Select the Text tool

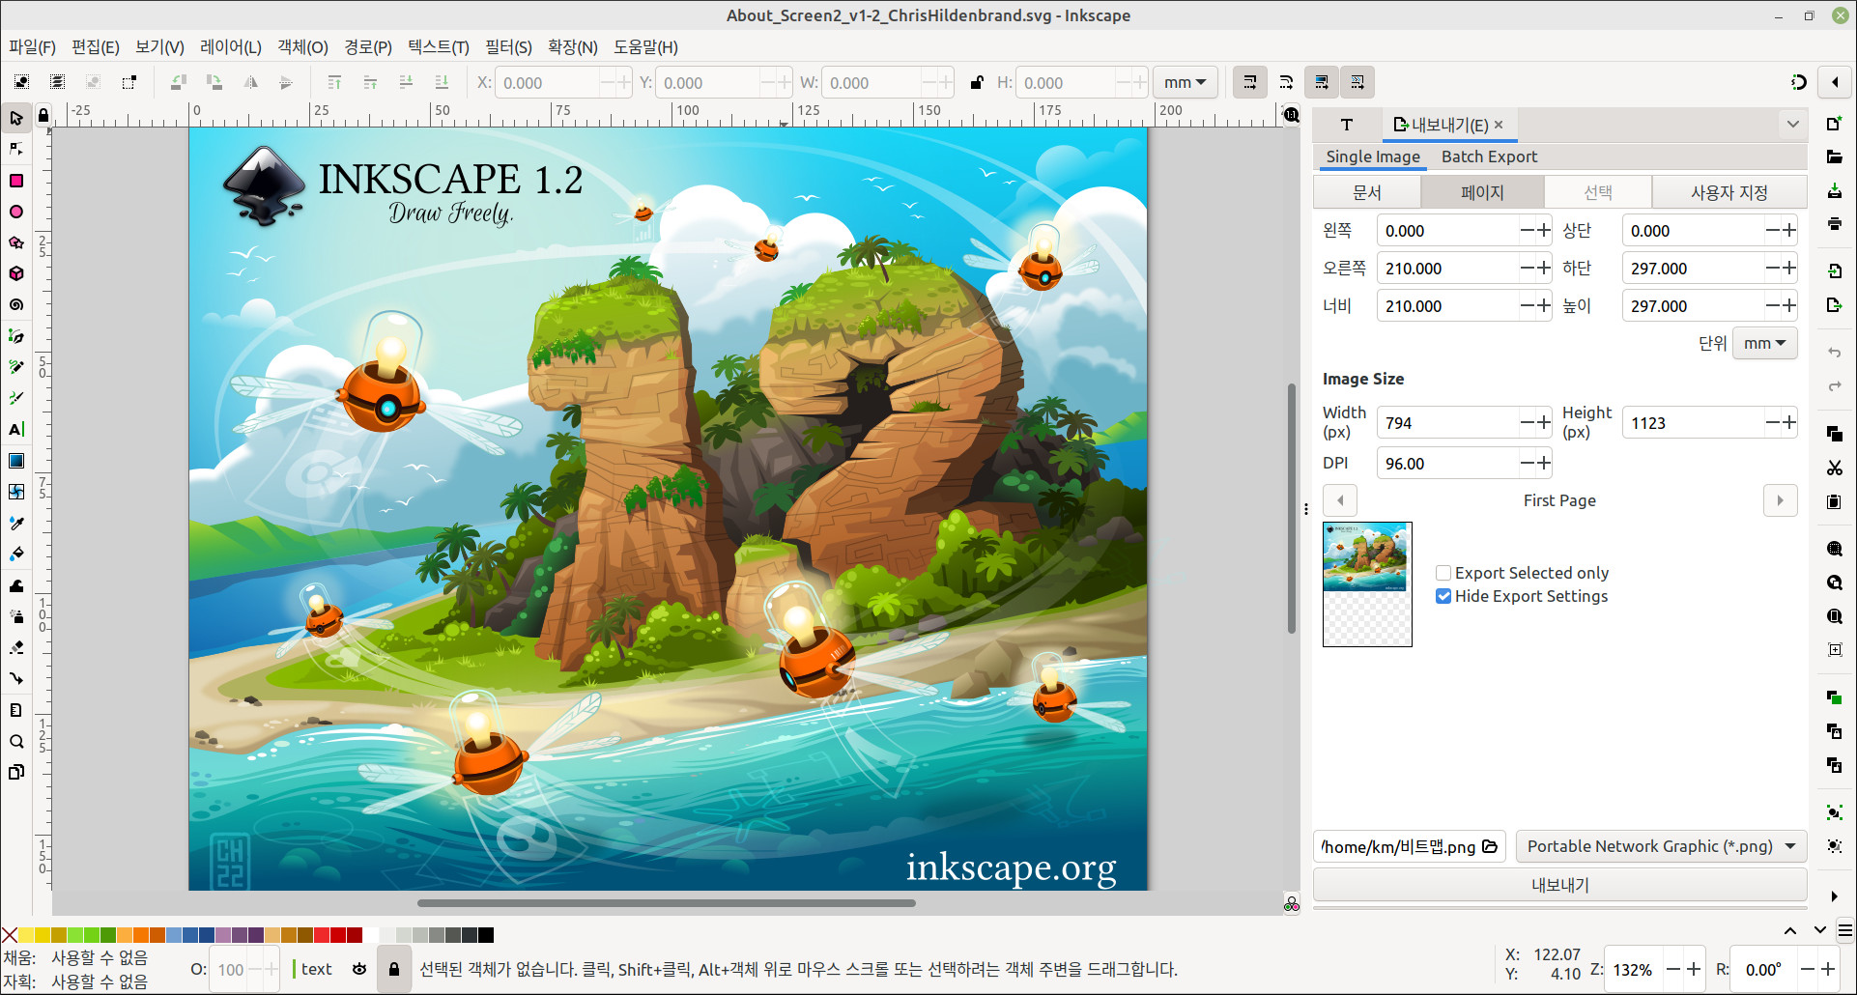(x=16, y=429)
